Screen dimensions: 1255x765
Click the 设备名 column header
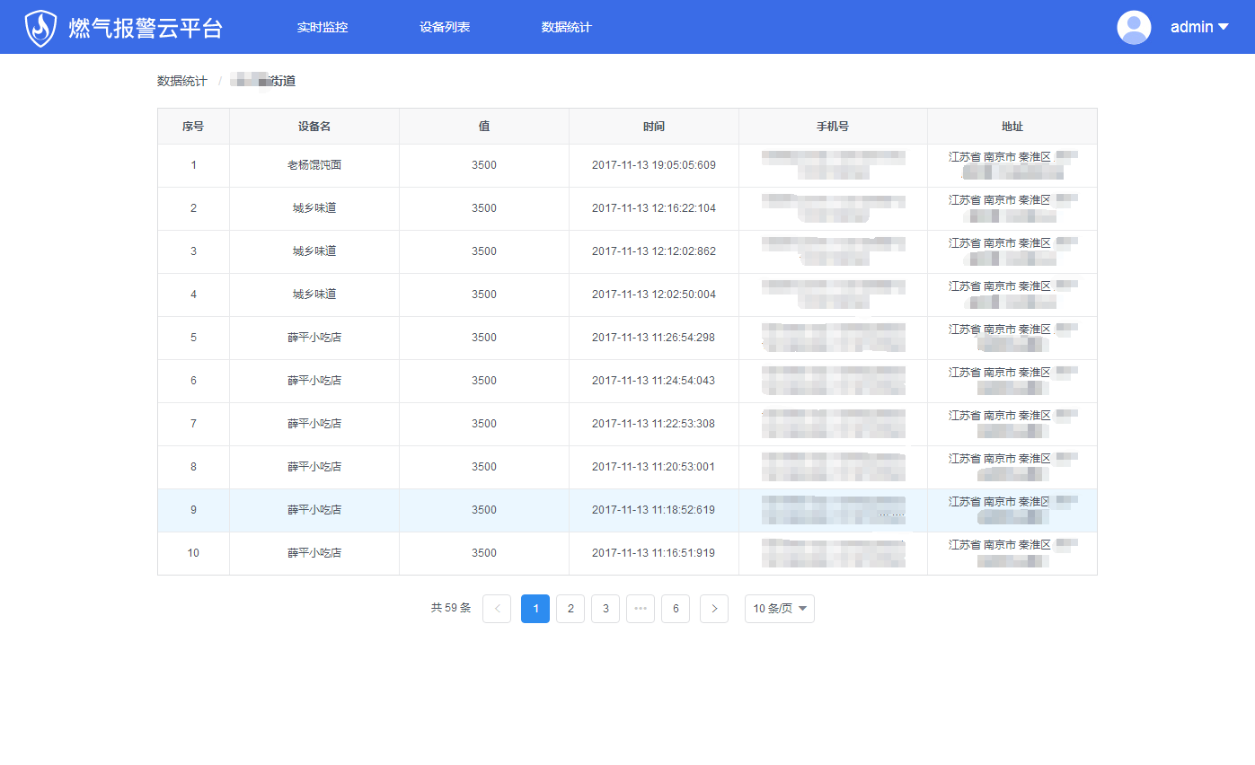[x=314, y=127]
